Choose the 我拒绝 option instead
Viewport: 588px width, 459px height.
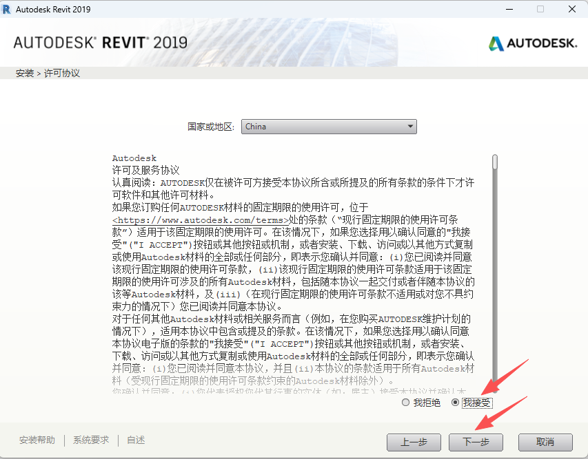406,403
